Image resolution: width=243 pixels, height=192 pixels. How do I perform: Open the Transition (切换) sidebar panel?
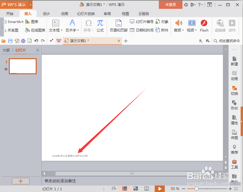tap(234, 91)
